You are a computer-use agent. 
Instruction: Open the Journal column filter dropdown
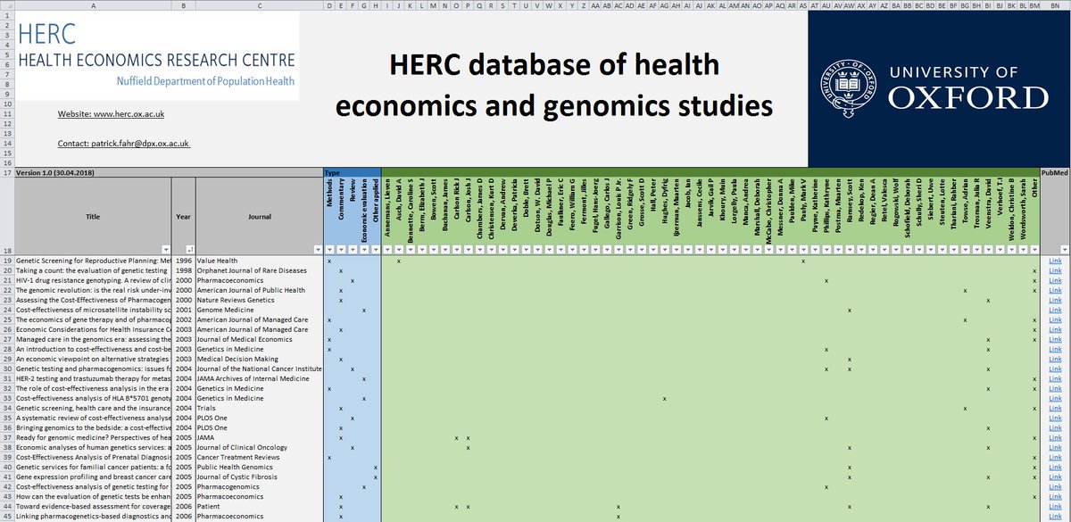tap(318, 249)
